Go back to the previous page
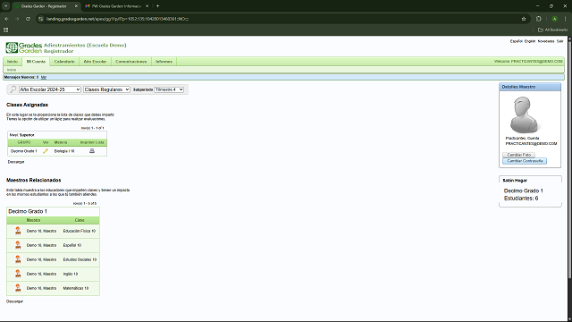 tap(6, 19)
